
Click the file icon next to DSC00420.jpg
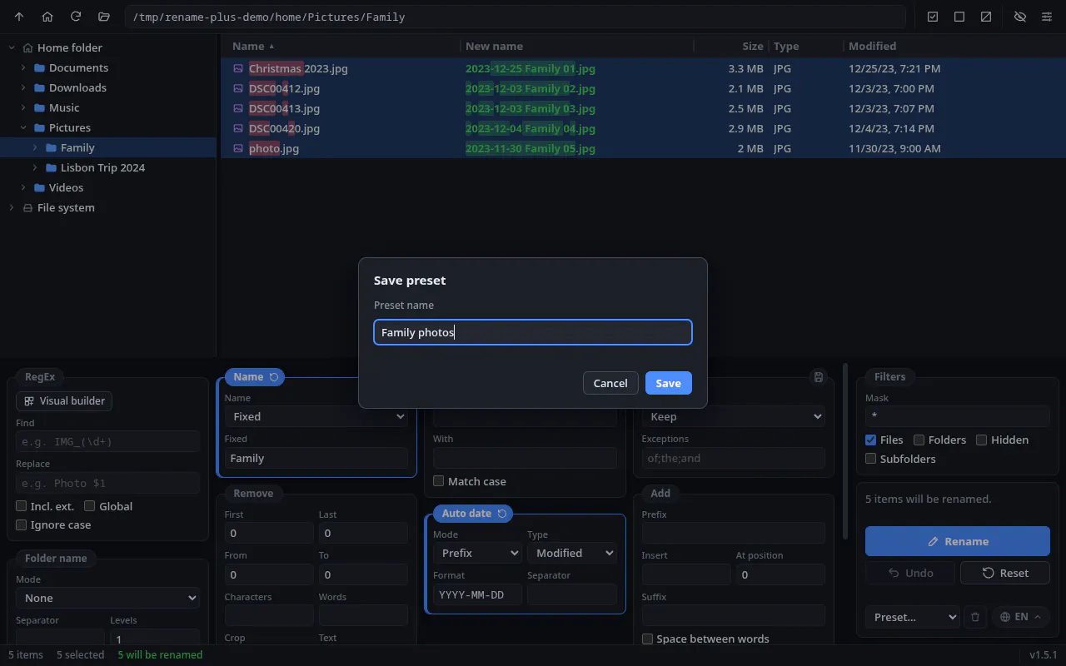pyautogui.click(x=238, y=128)
